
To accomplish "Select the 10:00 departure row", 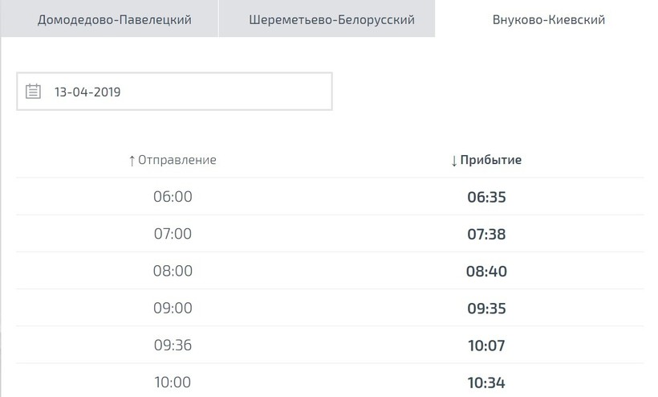I will [173, 382].
